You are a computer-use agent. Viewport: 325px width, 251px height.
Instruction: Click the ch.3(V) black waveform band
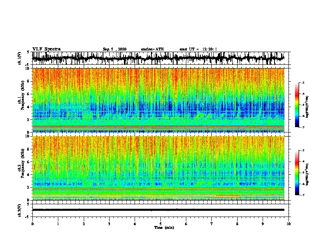point(158,210)
